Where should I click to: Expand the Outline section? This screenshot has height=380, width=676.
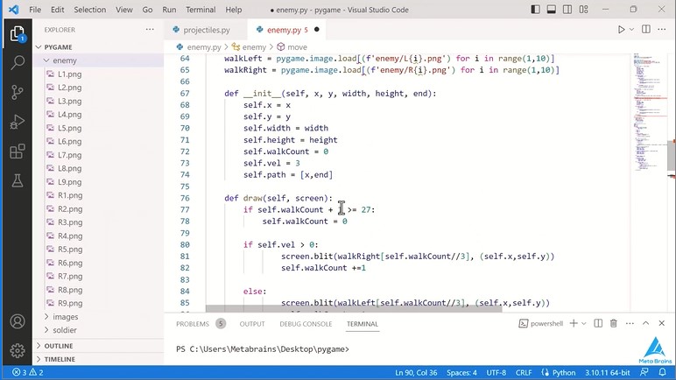click(98, 346)
